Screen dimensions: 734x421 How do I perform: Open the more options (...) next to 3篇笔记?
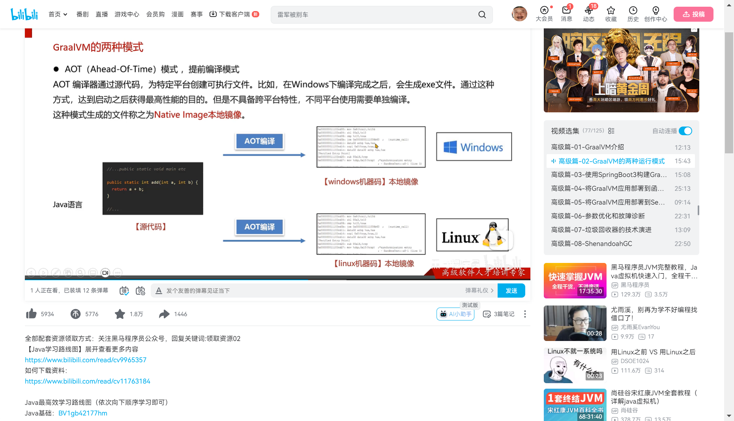(x=525, y=314)
